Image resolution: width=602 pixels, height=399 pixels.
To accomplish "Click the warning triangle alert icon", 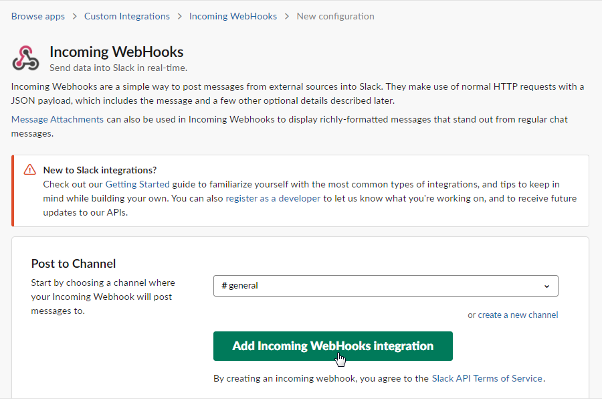I will [x=29, y=169].
